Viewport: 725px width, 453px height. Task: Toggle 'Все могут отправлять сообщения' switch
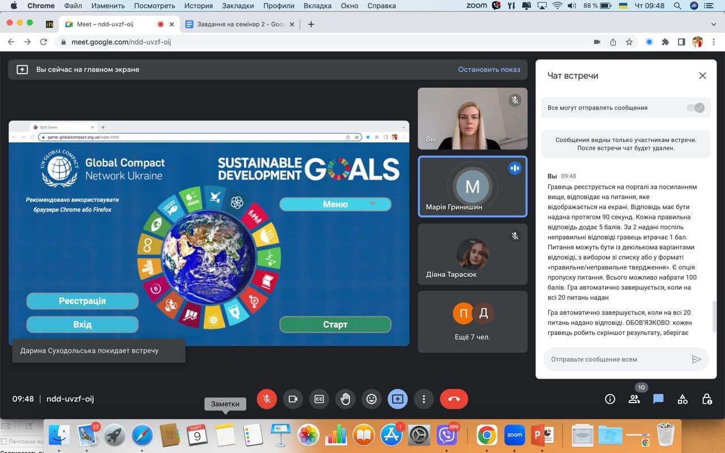tap(696, 108)
